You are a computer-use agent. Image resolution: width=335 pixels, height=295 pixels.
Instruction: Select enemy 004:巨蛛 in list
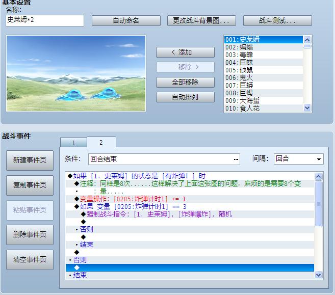point(264,63)
